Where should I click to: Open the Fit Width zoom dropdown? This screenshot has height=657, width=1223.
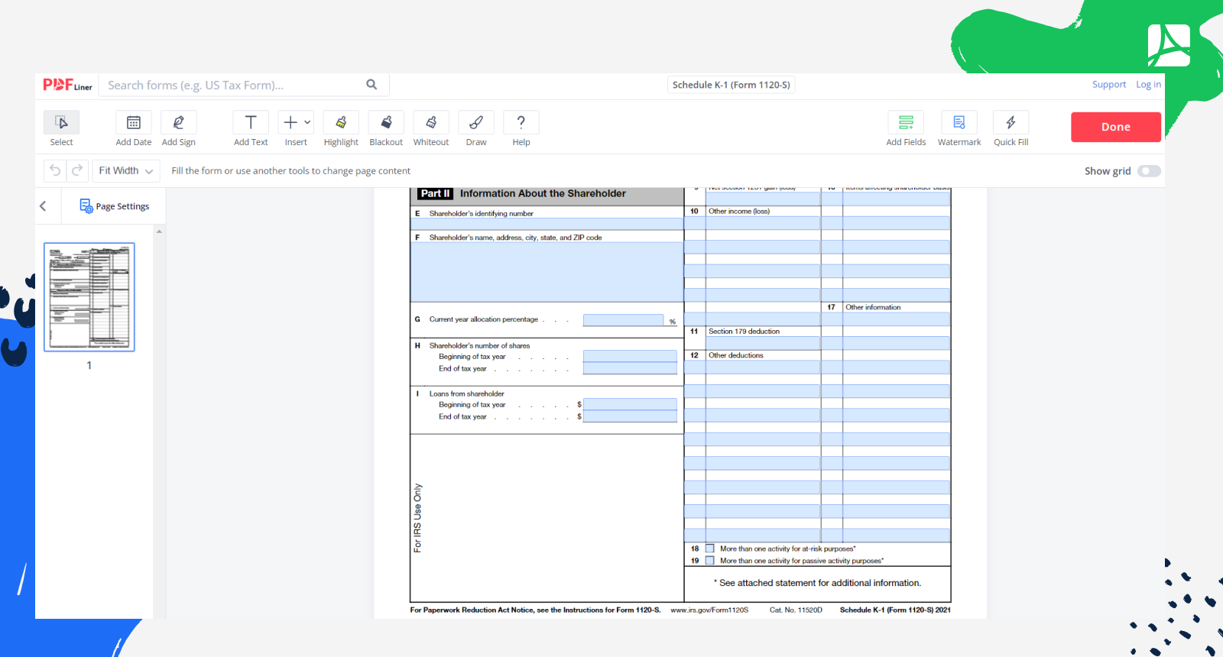tap(125, 171)
